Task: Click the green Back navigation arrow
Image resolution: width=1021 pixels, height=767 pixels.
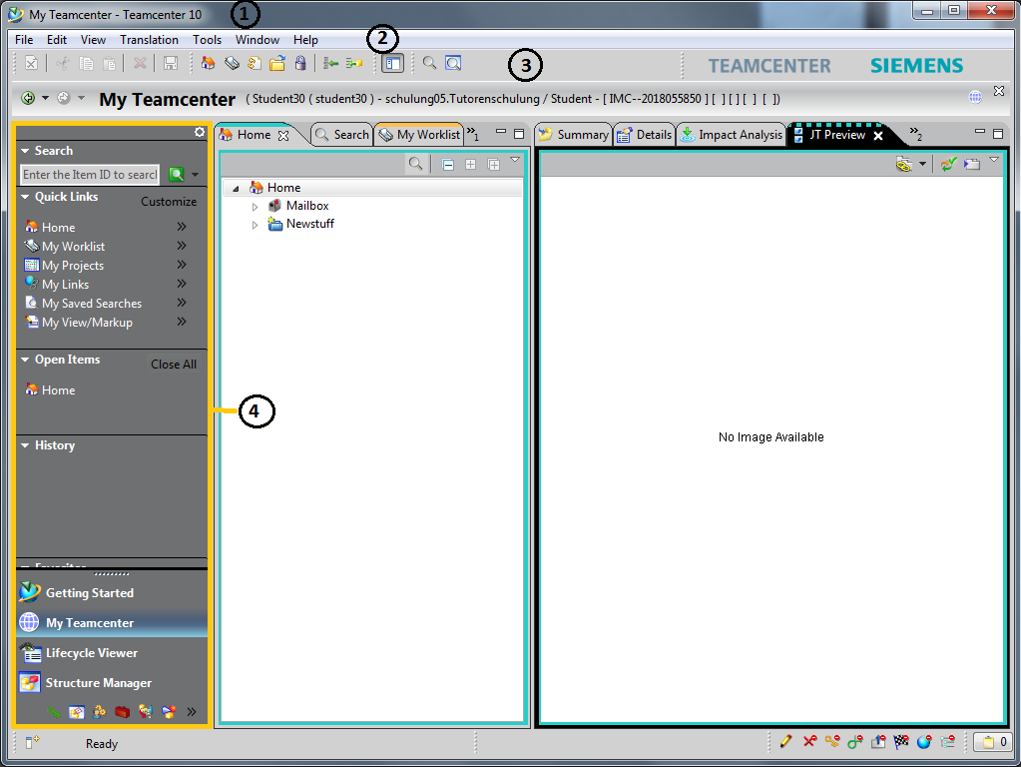Action: point(28,98)
